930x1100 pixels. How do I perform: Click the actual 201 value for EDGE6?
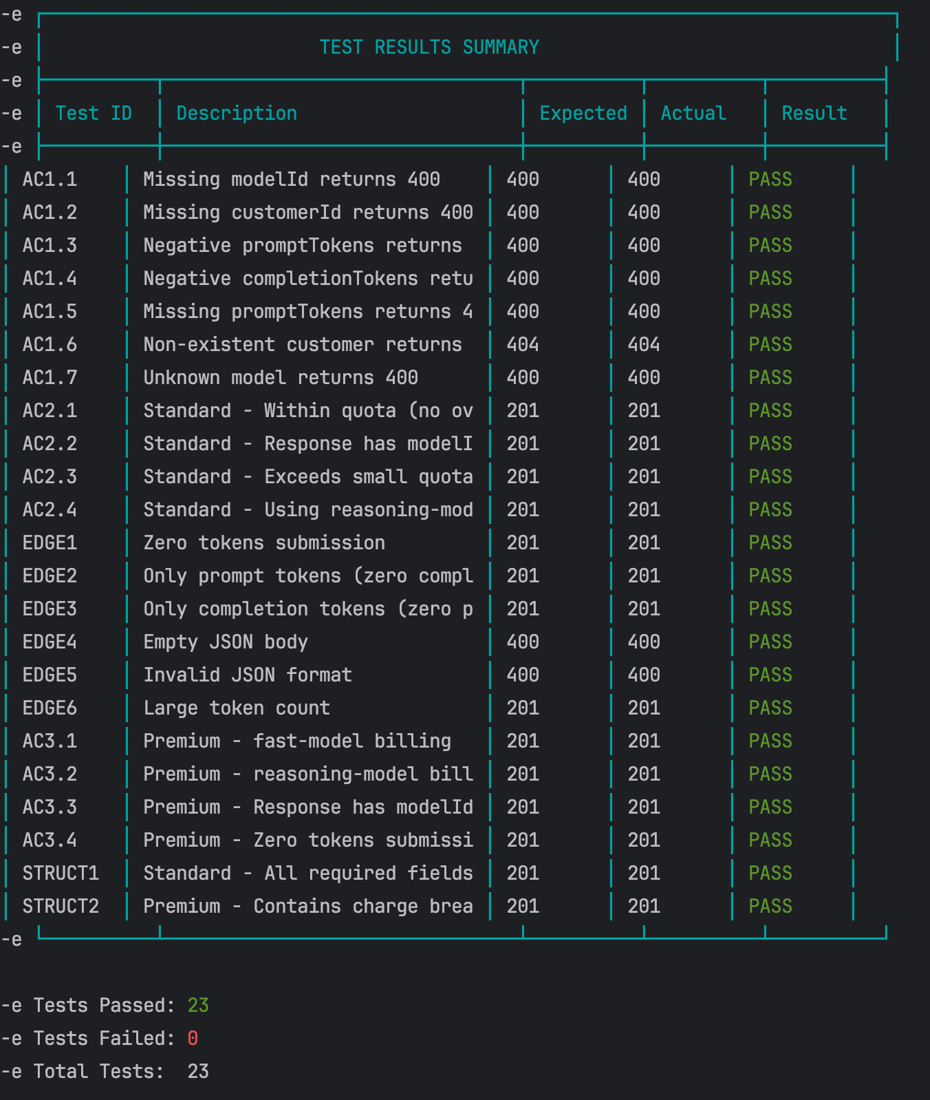(644, 708)
